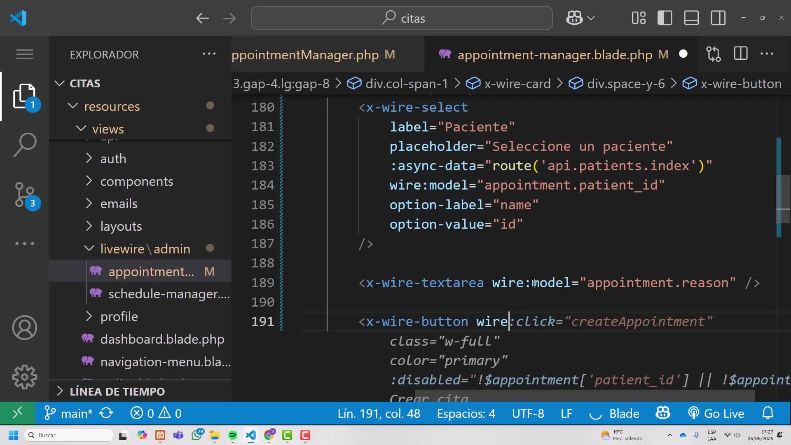Click x-wire-card breadcrumb
Viewport: 791px width, 445px height.
point(508,84)
